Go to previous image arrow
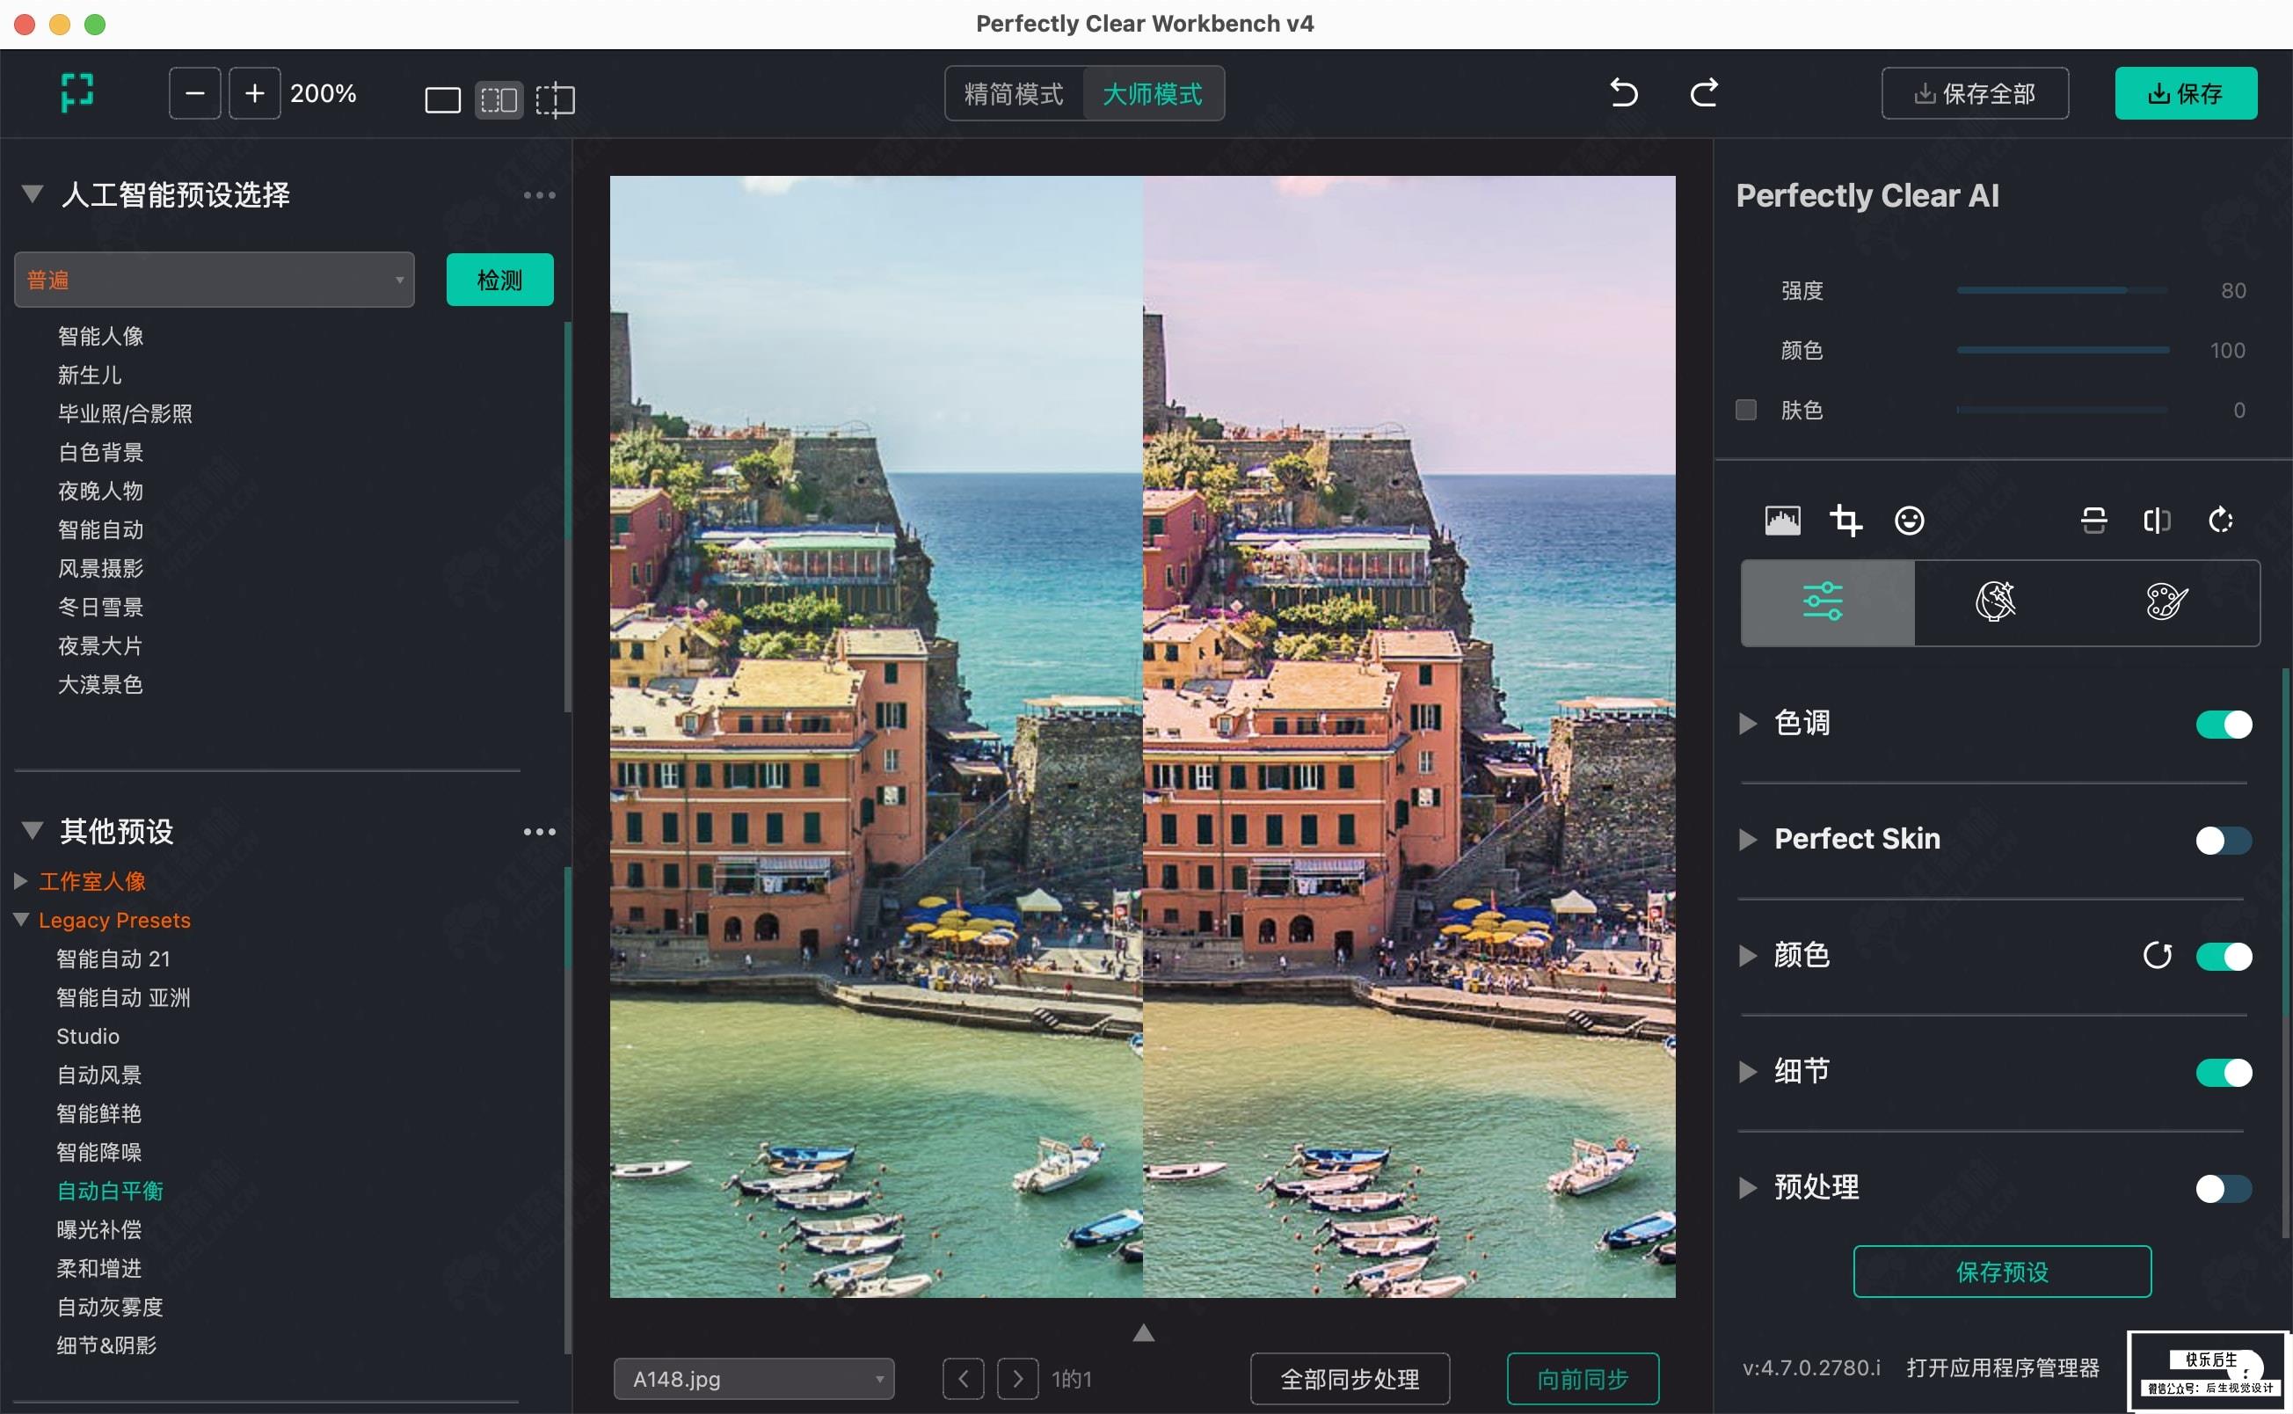This screenshot has width=2293, height=1414. pos(963,1379)
